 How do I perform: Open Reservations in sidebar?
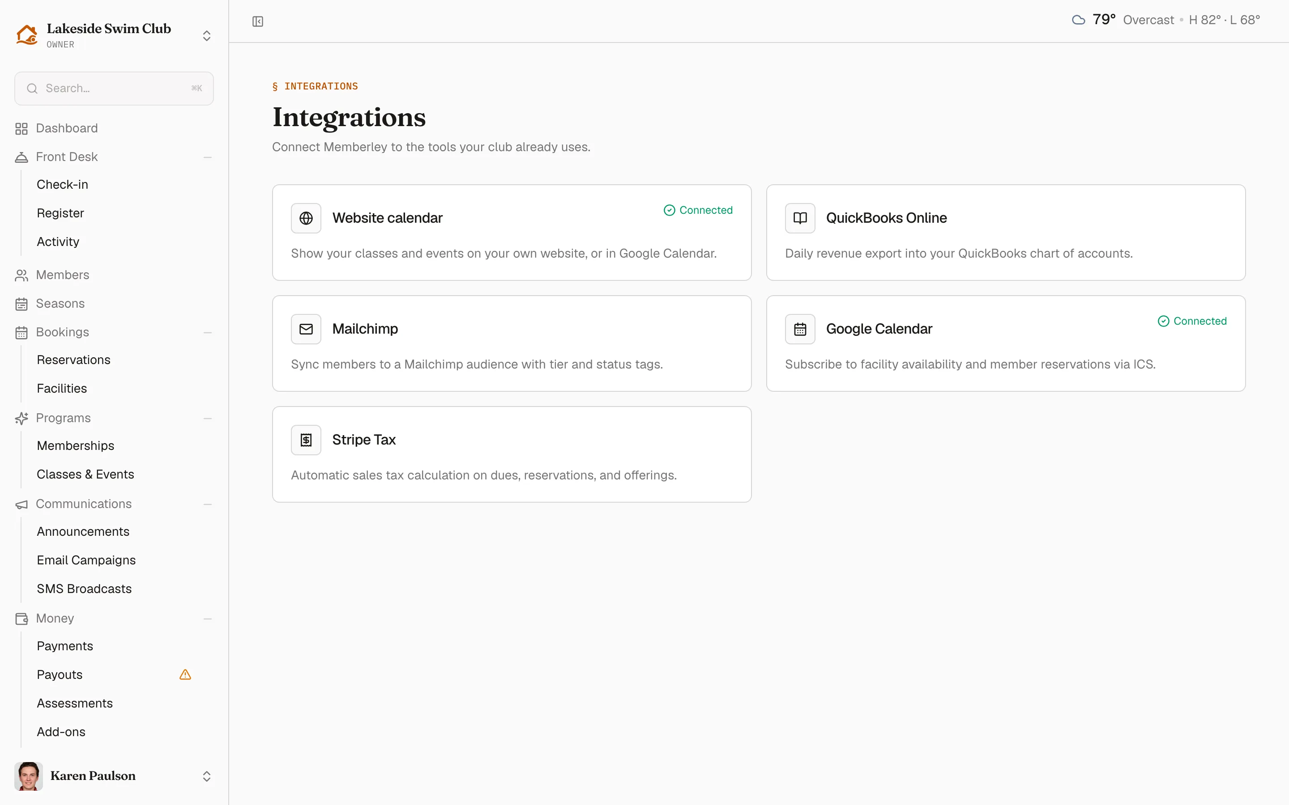pos(73,360)
